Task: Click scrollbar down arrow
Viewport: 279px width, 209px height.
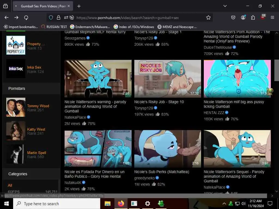Action: click(x=277, y=191)
